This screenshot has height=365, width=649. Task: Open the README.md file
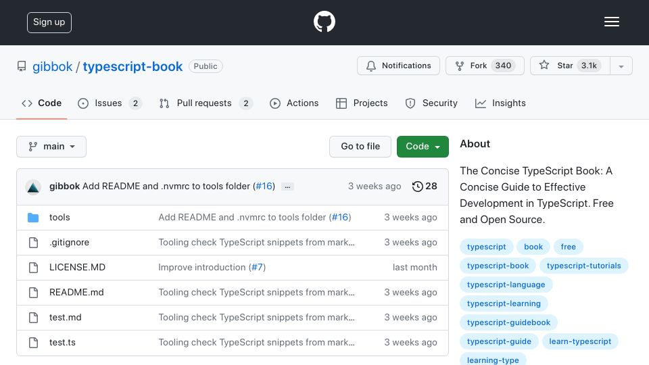(76, 292)
